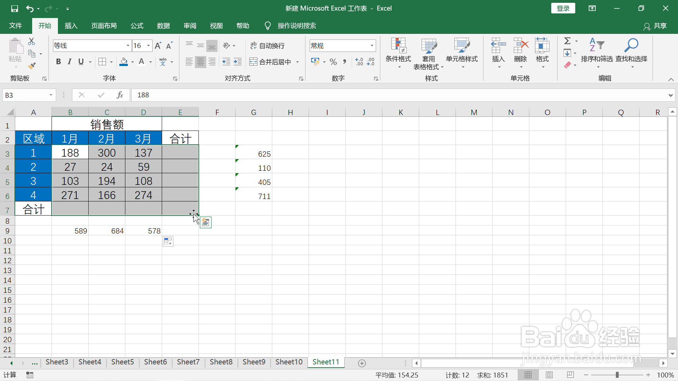Switch to the 公式 ribbon tab
Image resolution: width=678 pixels, height=381 pixels.
click(x=137, y=26)
